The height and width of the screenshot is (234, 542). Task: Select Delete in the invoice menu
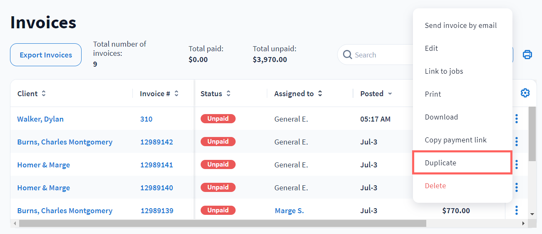click(x=435, y=186)
